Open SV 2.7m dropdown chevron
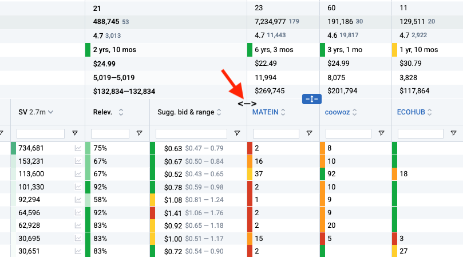Viewport: 463px width, 257px height. coord(51,112)
